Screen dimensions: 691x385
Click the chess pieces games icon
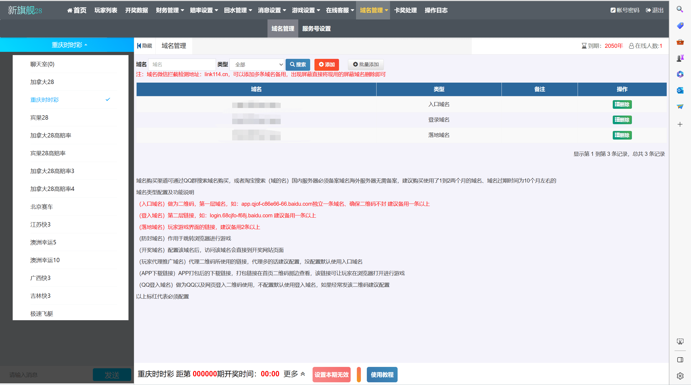pyautogui.click(x=680, y=58)
